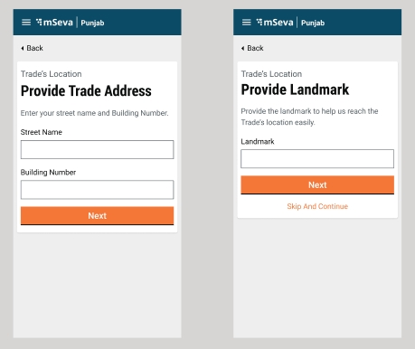This screenshot has height=349, width=415.
Task: Click Street Name label
Action: [x=42, y=132]
